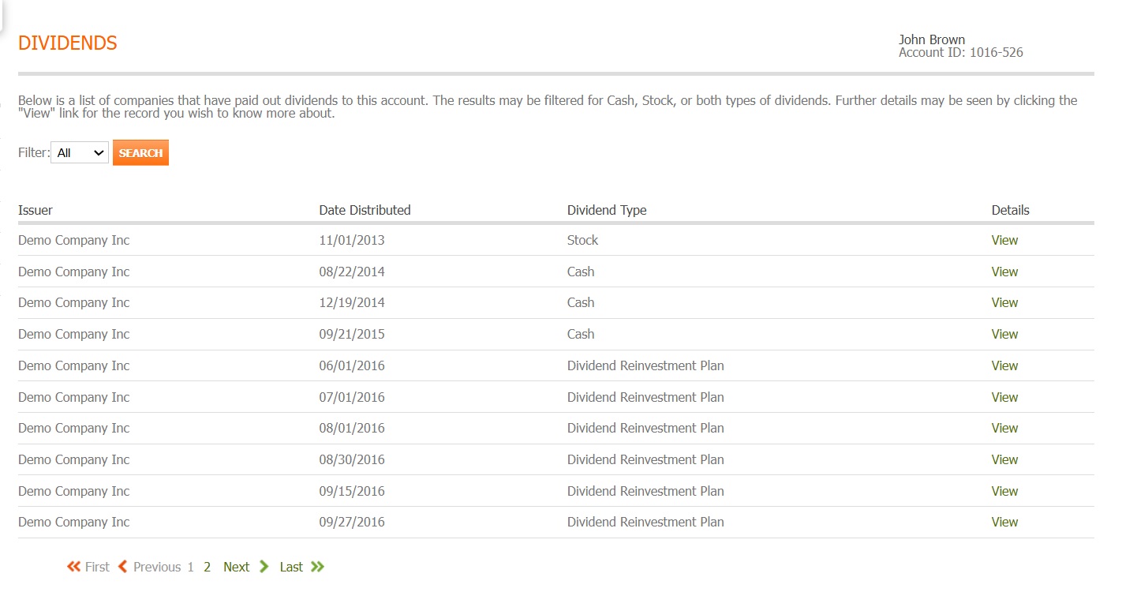The width and height of the screenshot is (1137, 607).
Task: View details for 09/15/2016 reinvestment dividend
Action: [1004, 491]
